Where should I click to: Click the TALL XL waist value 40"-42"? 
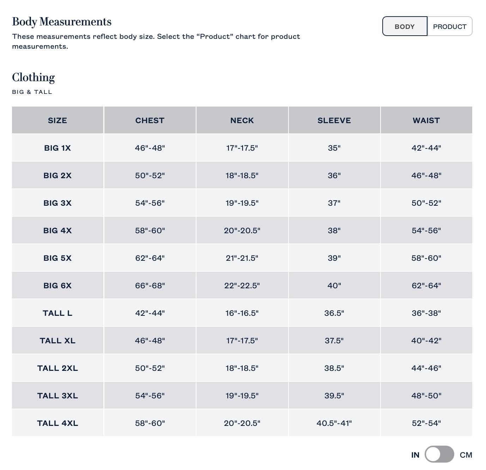pyautogui.click(x=426, y=341)
